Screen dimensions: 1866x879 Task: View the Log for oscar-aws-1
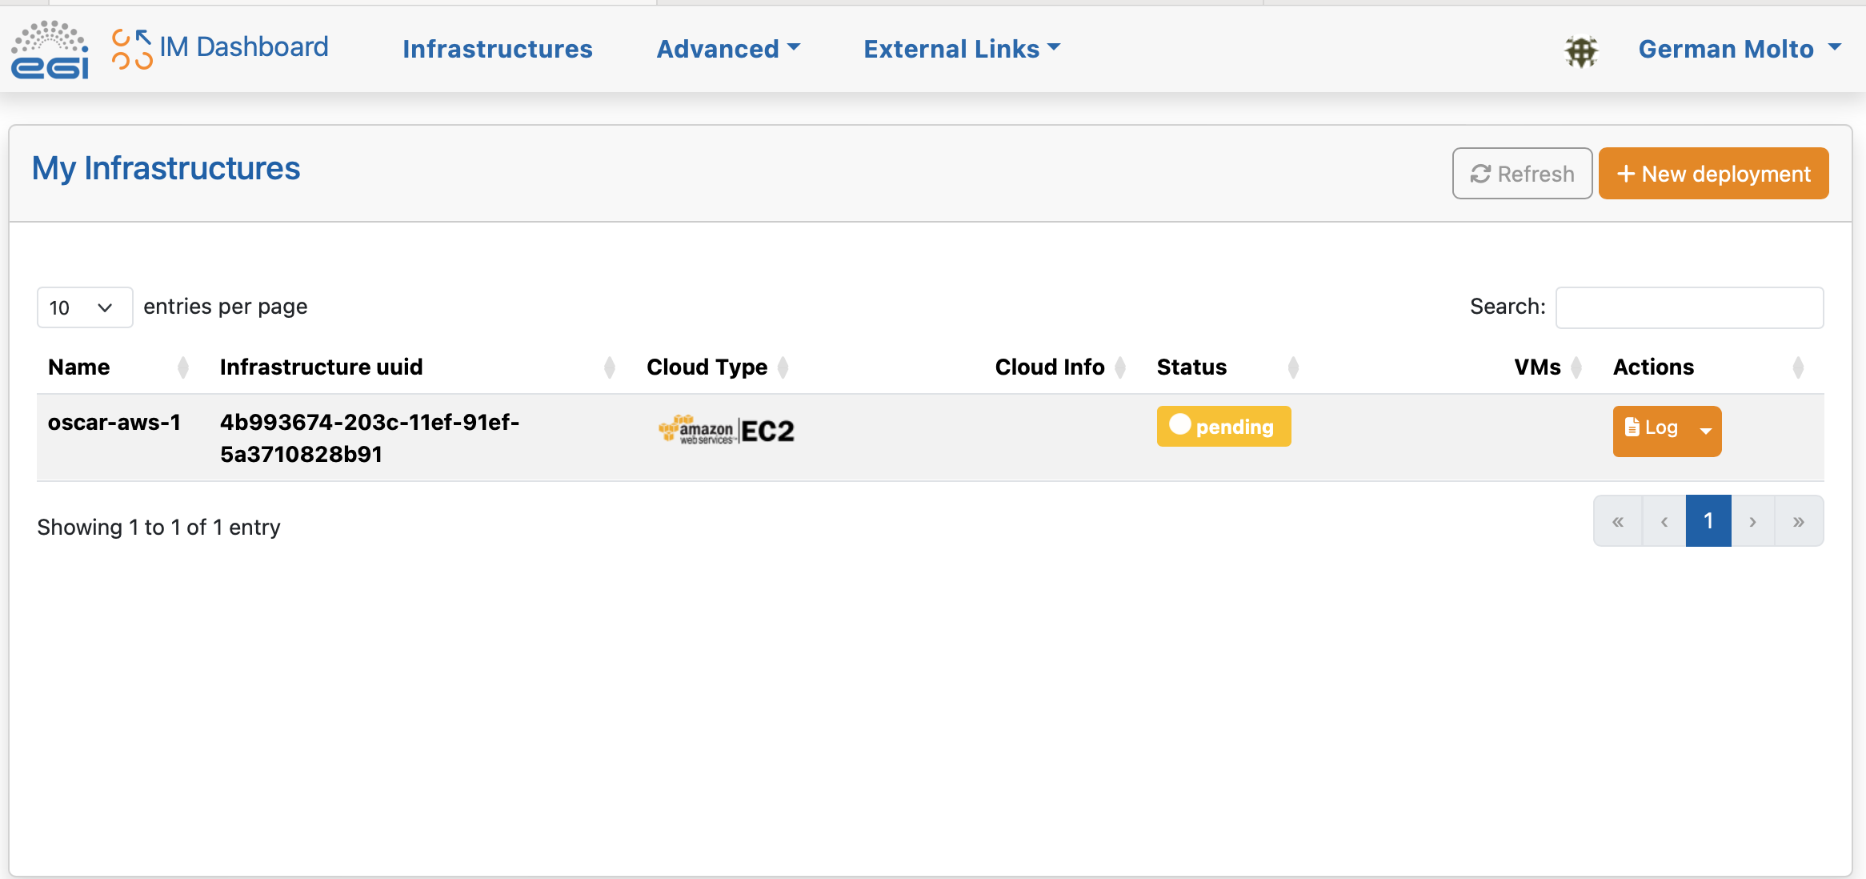click(1652, 429)
